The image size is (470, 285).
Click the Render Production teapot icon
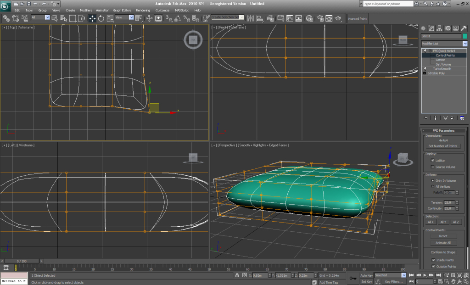tap(339, 18)
